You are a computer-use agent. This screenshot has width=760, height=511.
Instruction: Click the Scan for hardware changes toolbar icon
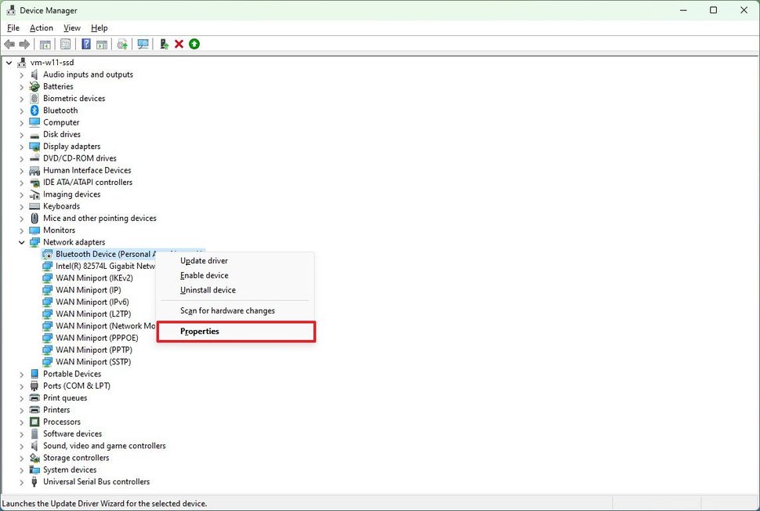pos(143,44)
